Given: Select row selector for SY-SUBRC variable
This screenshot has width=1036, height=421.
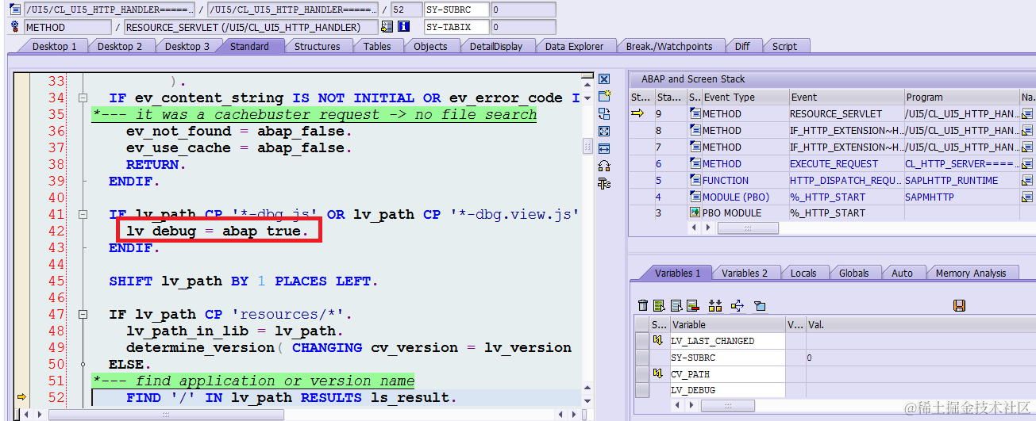Looking at the screenshot, I should pyautogui.click(x=641, y=358).
